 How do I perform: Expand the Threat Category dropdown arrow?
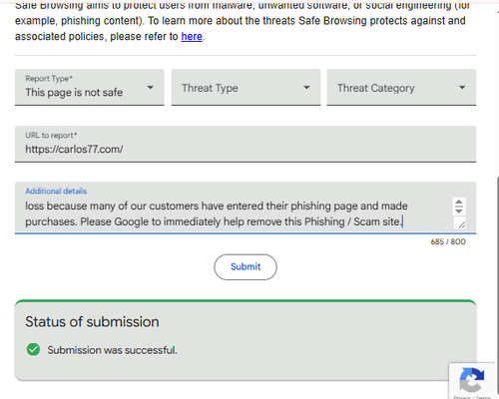pos(462,88)
